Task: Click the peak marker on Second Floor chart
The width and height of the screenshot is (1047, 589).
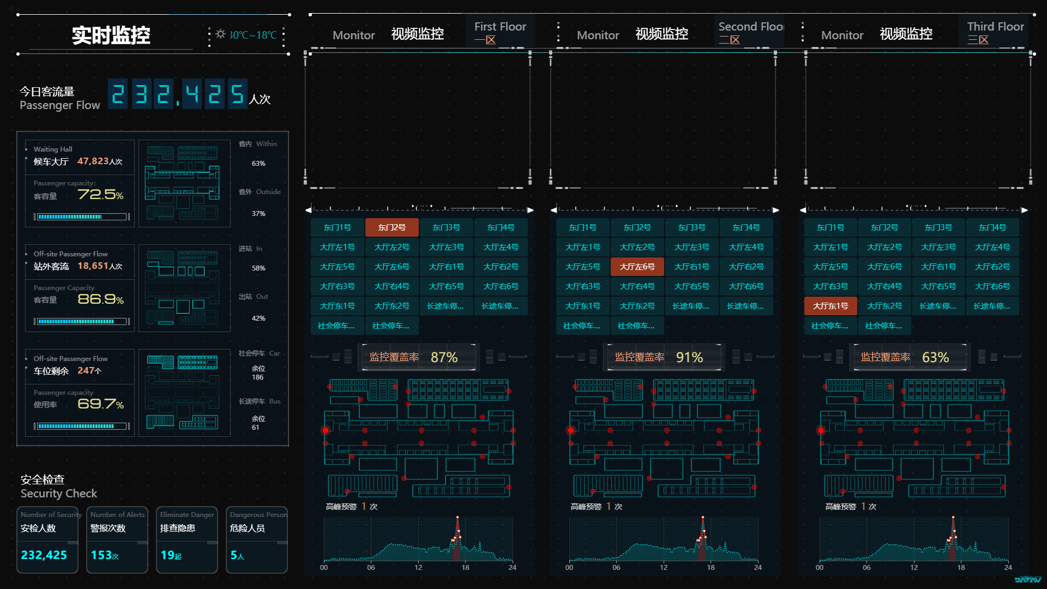Action: tap(703, 518)
